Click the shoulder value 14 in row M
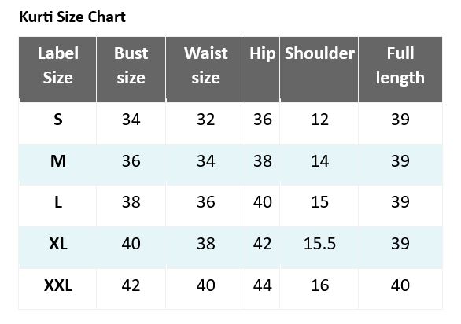461x324 pixels. (319, 161)
